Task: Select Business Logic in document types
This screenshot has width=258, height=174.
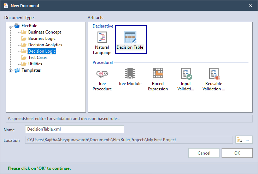Action: 42,38
